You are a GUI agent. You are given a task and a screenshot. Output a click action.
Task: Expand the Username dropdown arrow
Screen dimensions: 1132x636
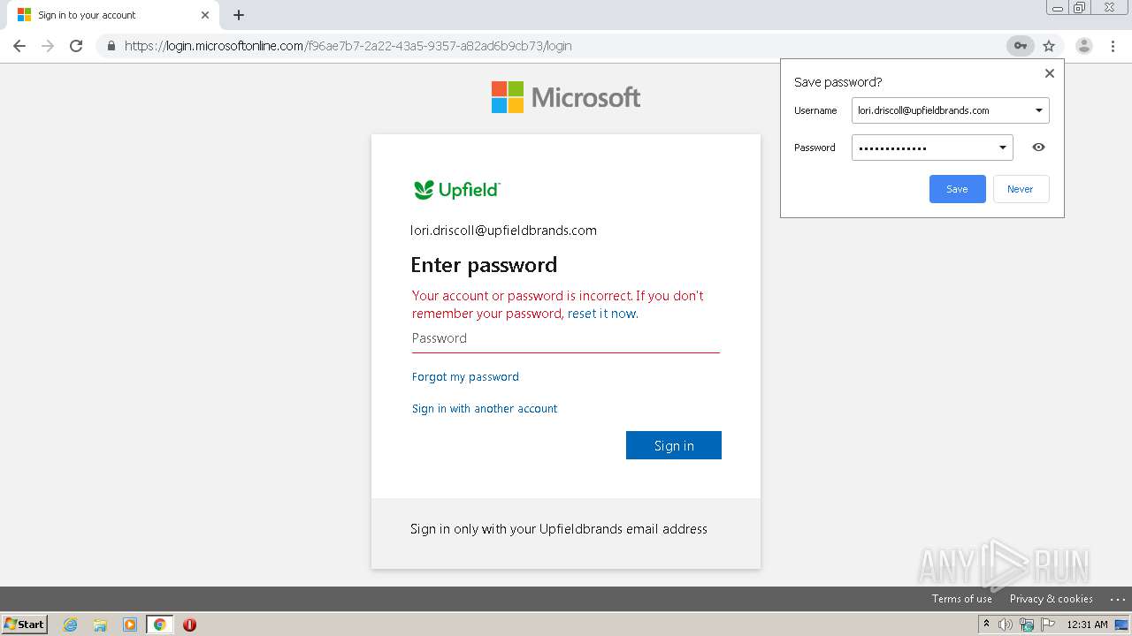(x=1038, y=110)
